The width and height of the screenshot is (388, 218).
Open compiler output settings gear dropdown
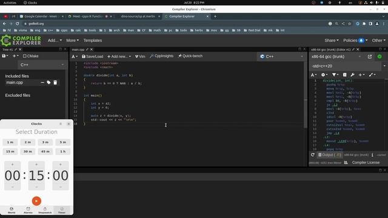[324, 74]
